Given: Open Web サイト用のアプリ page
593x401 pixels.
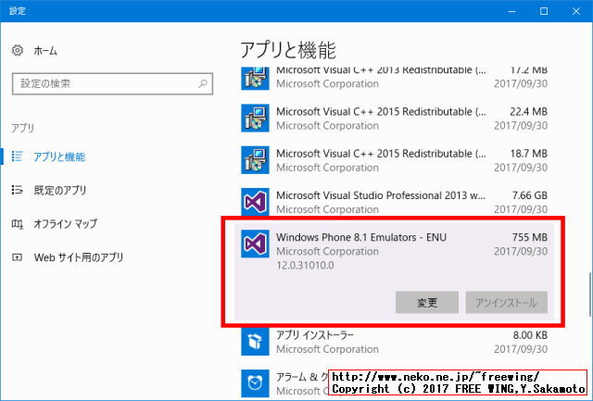Looking at the screenshot, I should pyautogui.click(x=79, y=257).
